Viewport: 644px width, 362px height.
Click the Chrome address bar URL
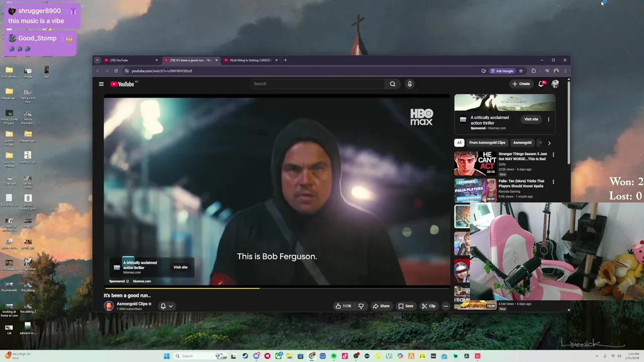[x=162, y=71]
